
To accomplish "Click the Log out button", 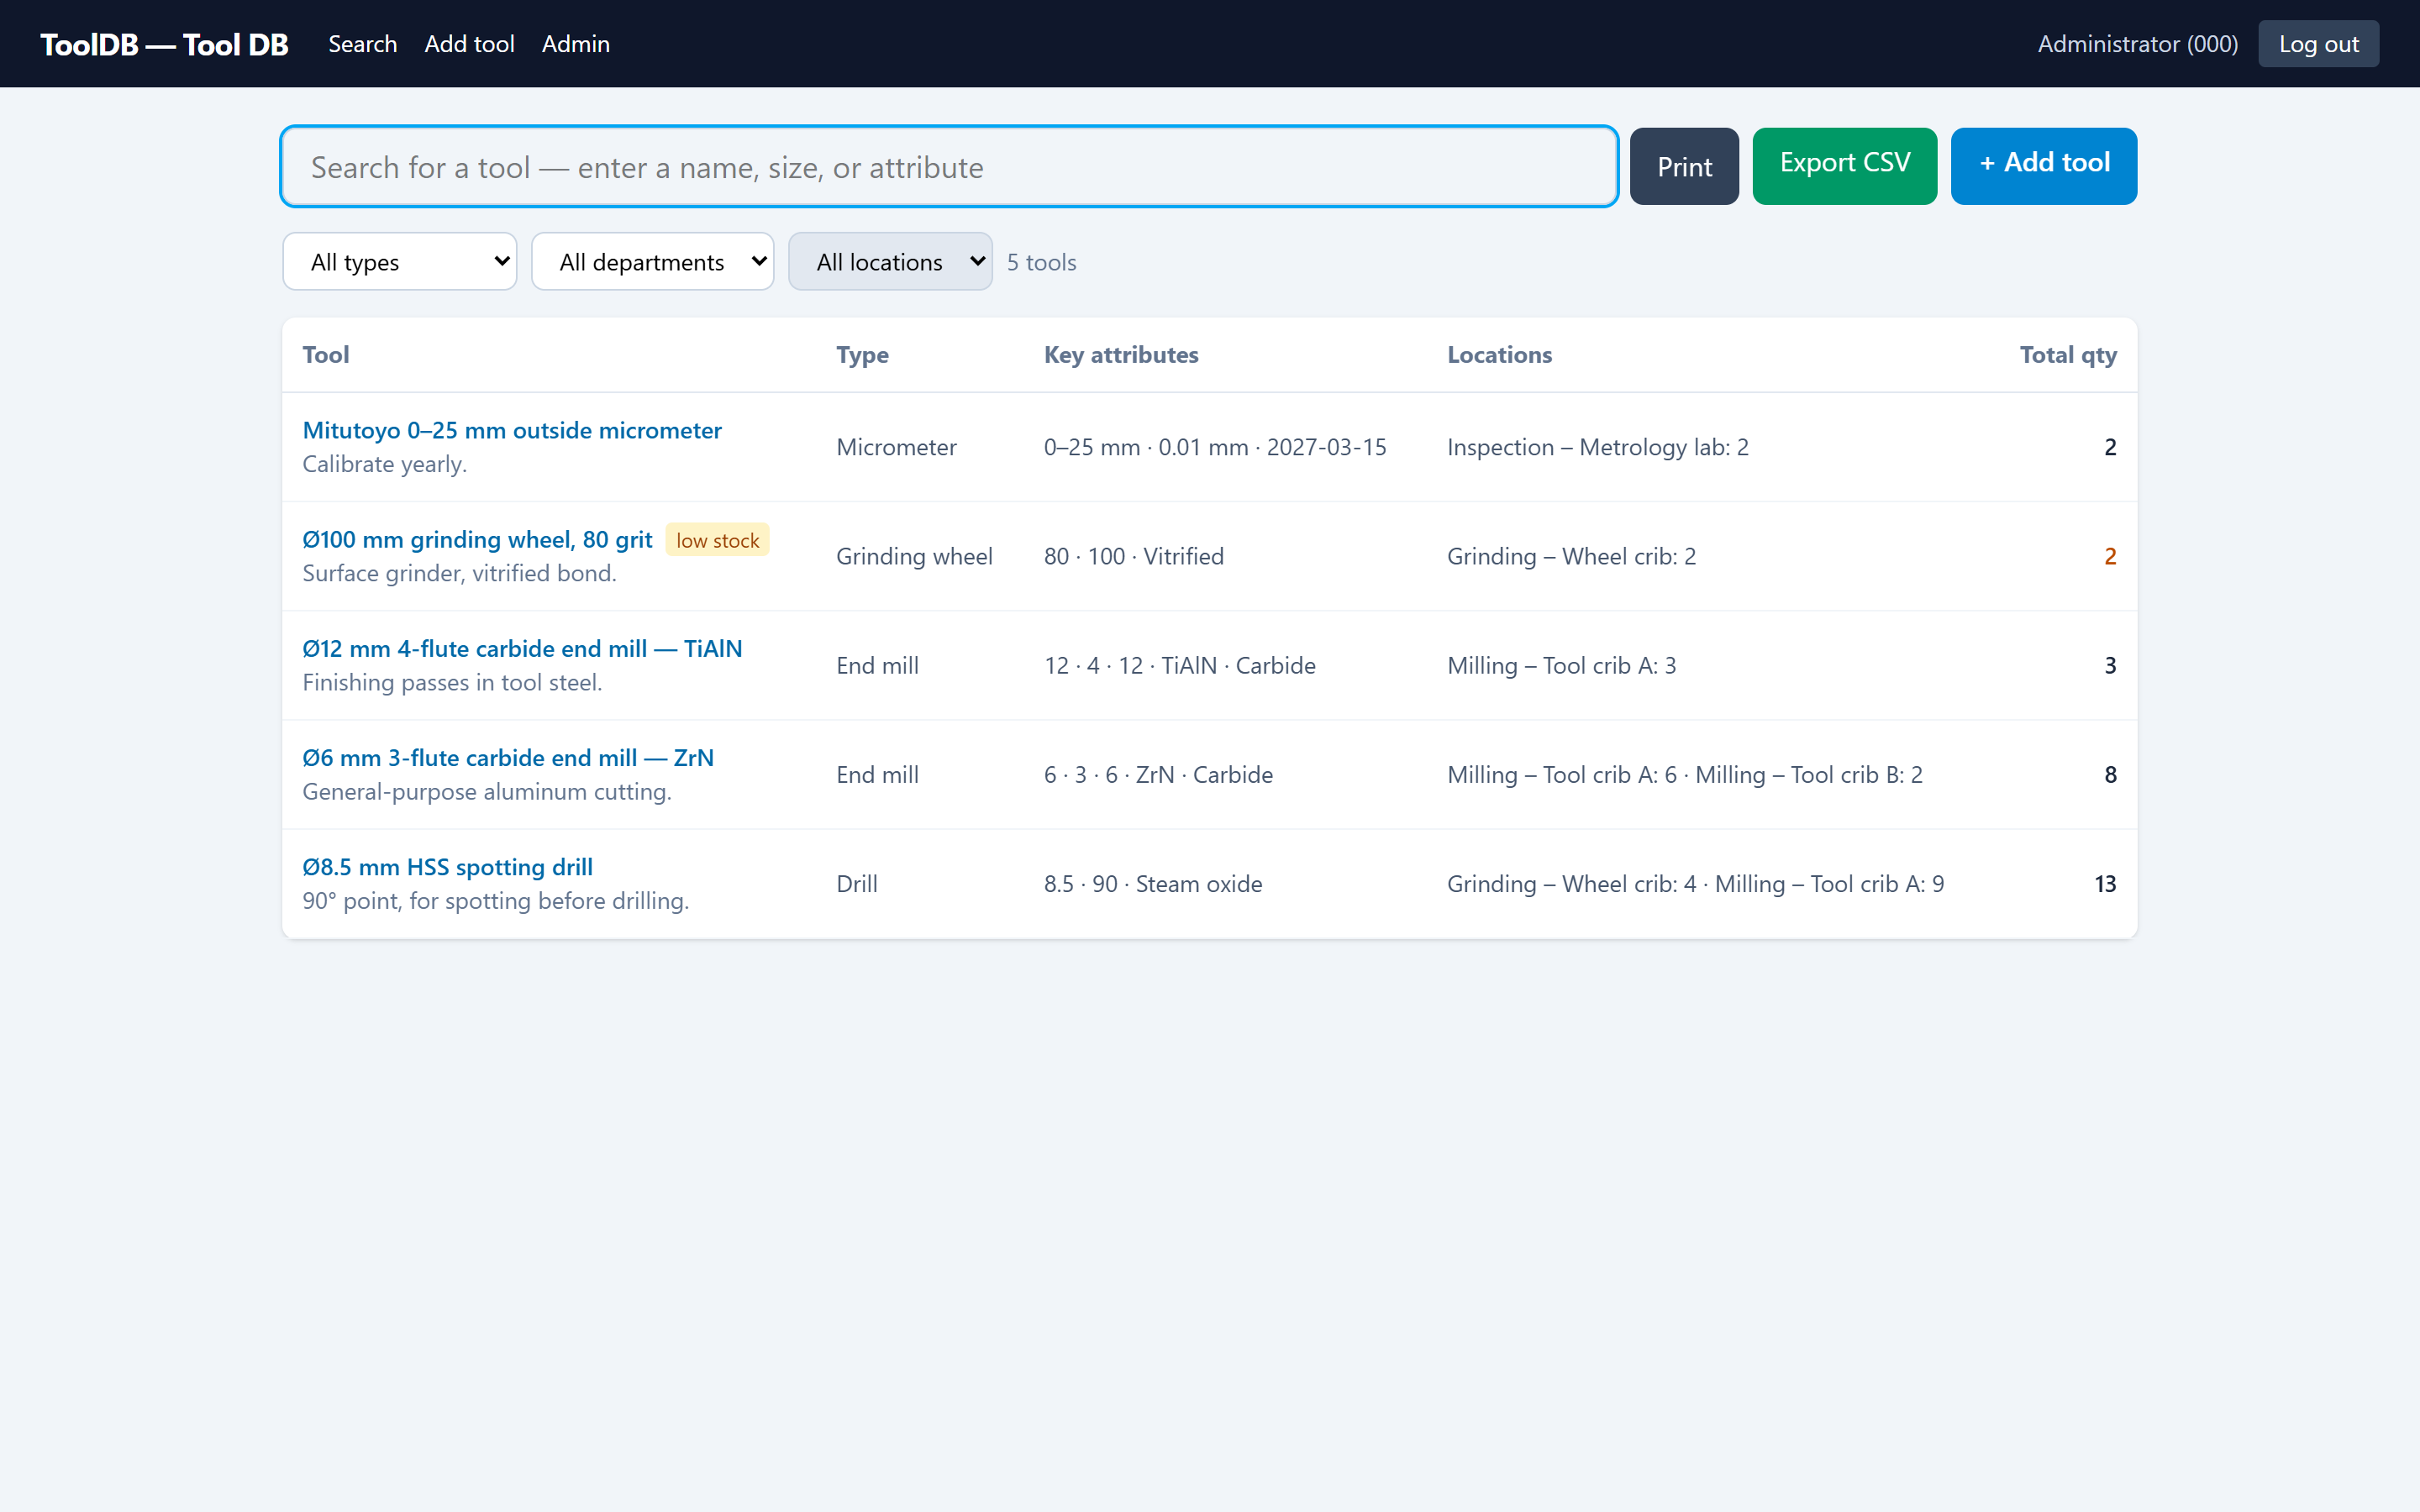I will tap(2318, 44).
